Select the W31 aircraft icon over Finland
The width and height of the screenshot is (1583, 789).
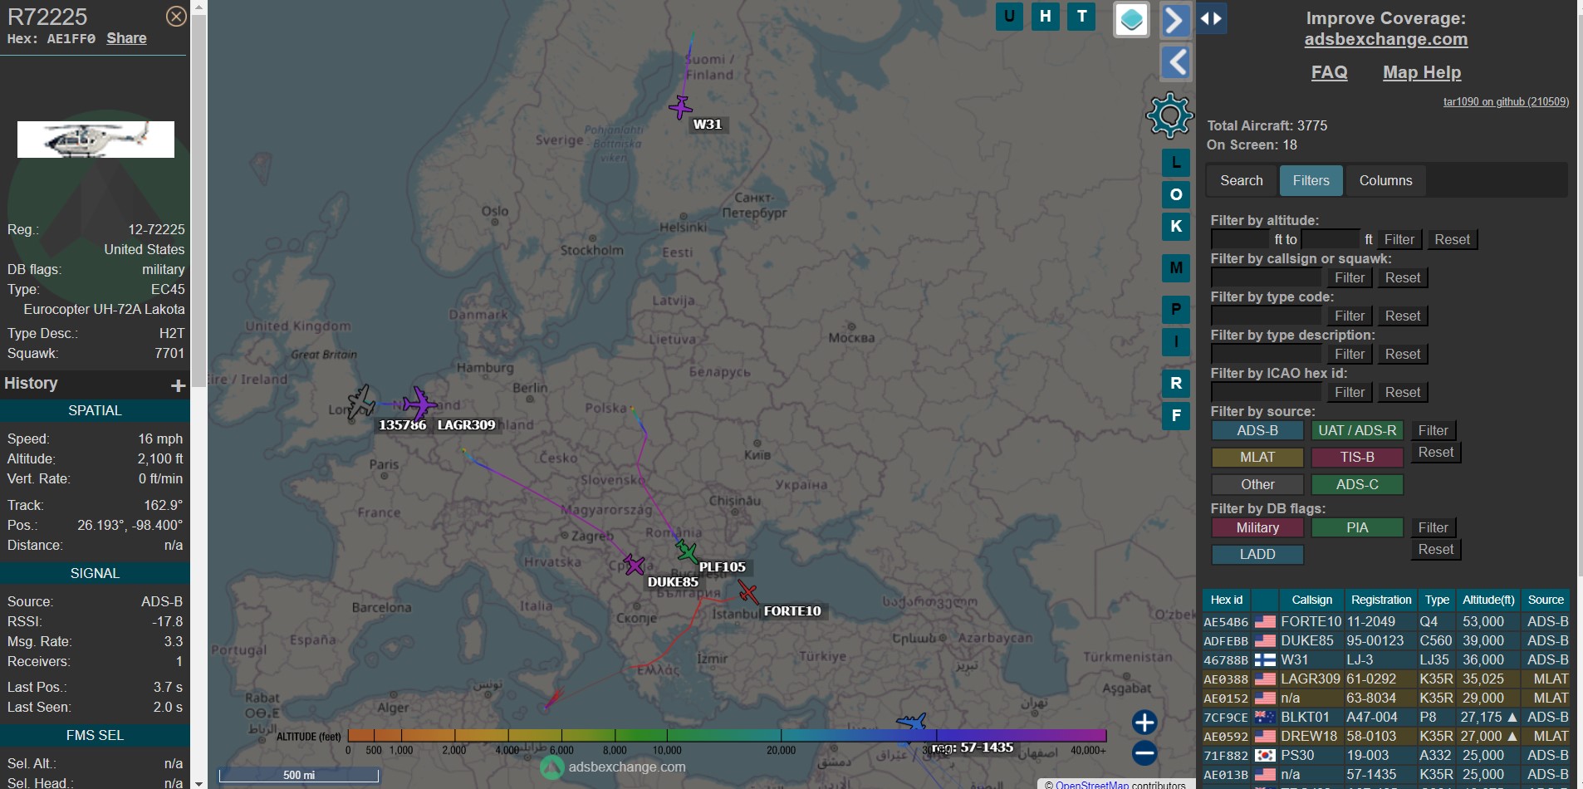(680, 107)
